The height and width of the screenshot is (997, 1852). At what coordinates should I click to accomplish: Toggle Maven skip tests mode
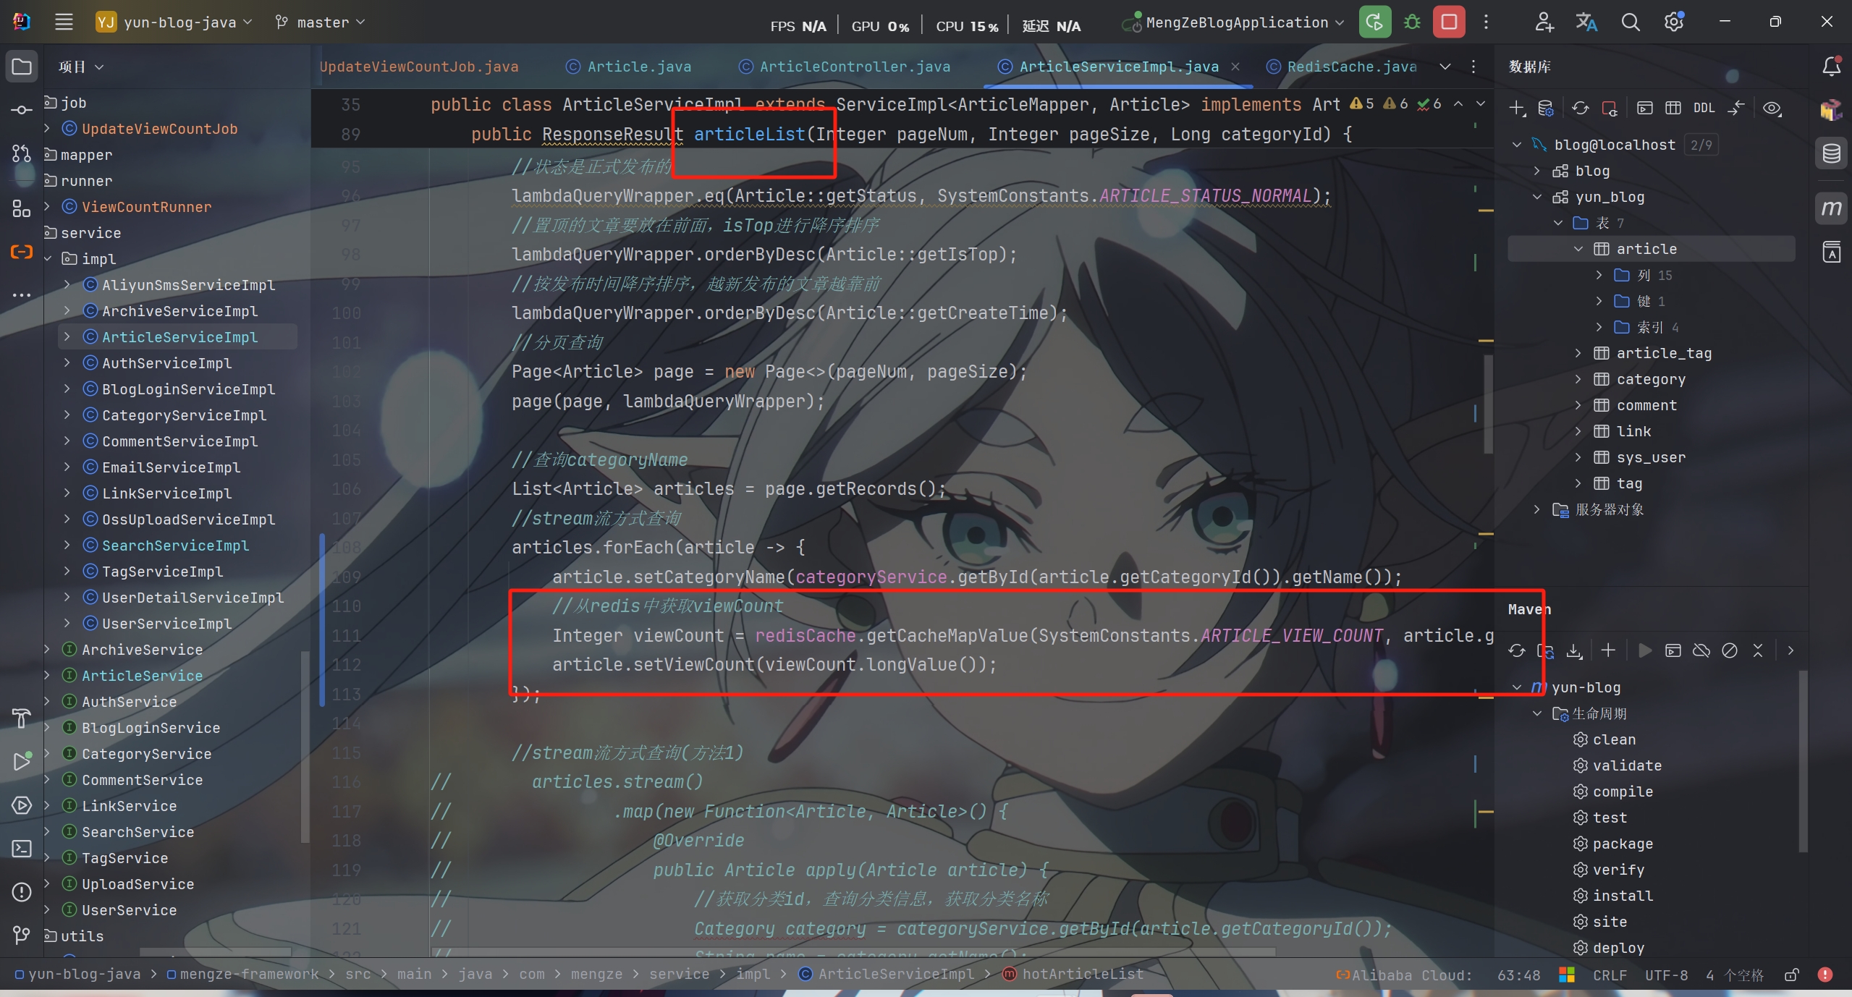coord(1730,650)
